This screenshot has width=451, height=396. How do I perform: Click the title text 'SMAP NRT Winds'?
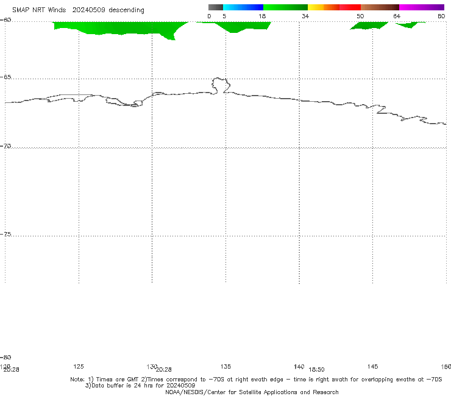pyautogui.click(x=39, y=10)
